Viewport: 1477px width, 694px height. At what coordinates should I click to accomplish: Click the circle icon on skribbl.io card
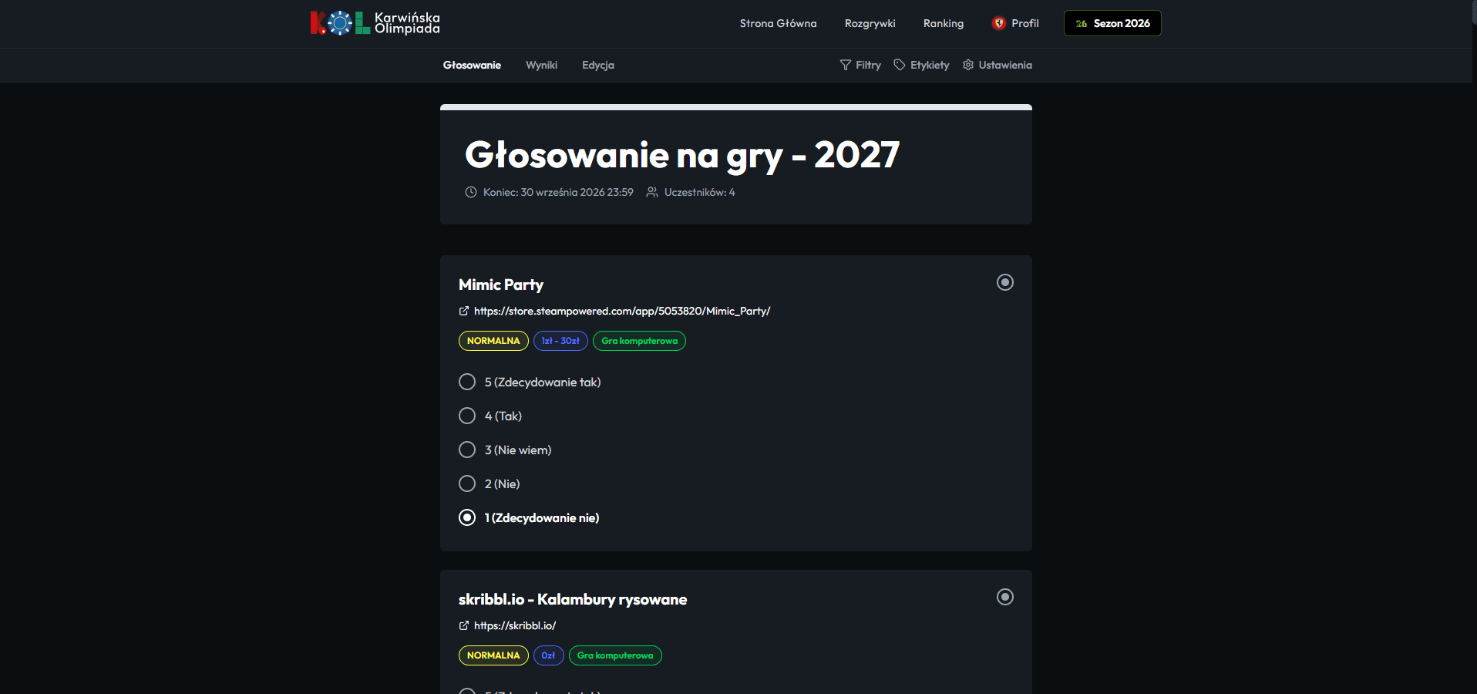point(1005,597)
